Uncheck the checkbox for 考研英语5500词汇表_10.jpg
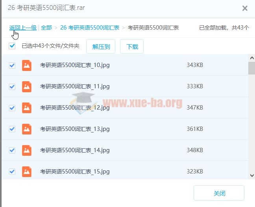Screen dimensions: 255x207 click(12, 65)
